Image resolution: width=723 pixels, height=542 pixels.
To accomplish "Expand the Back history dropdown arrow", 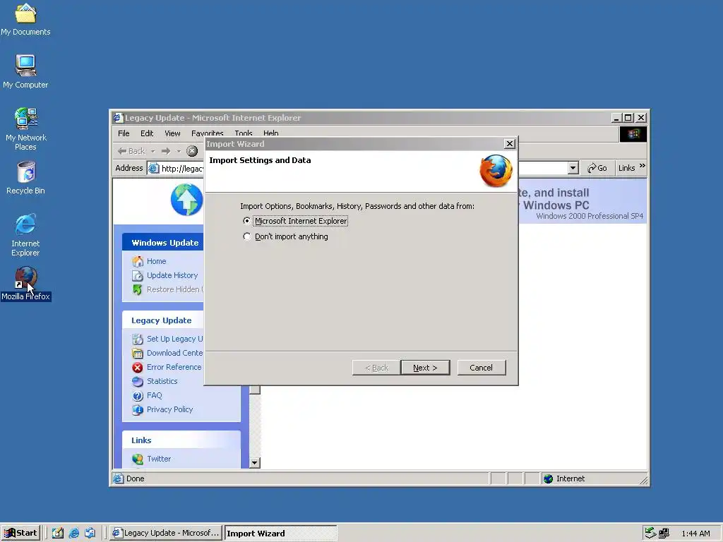I will (x=153, y=151).
